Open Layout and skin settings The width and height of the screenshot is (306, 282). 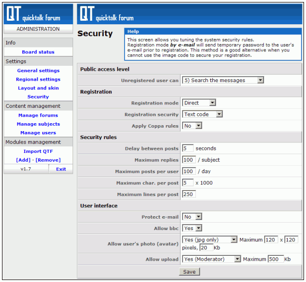coord(38,88)
